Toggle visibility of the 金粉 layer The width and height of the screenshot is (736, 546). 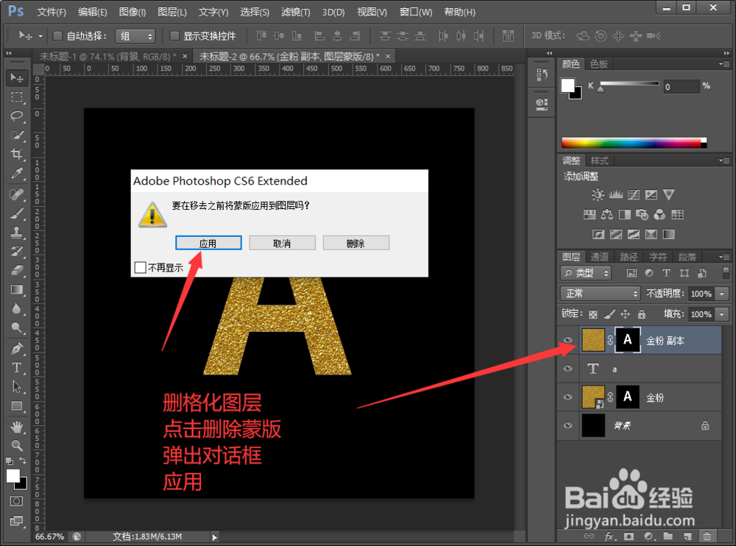pos(567,397)
